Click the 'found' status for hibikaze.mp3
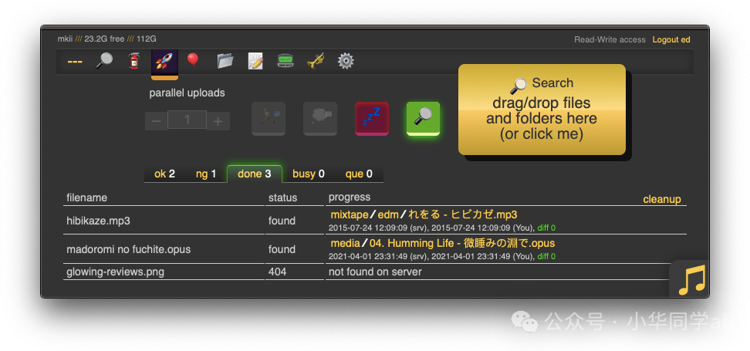This screenshot has width=750, height=351. pos(282,221)
